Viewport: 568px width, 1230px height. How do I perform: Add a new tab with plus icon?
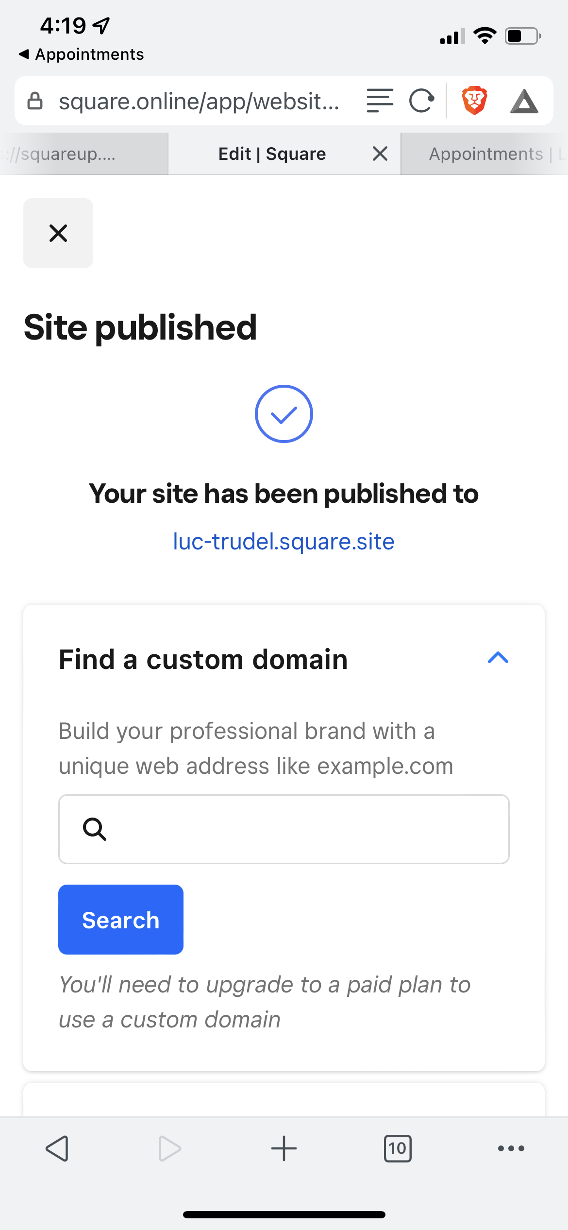tap(284, 1148)
